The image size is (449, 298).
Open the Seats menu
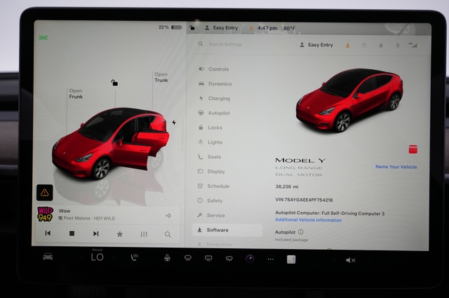click(210, 157)
